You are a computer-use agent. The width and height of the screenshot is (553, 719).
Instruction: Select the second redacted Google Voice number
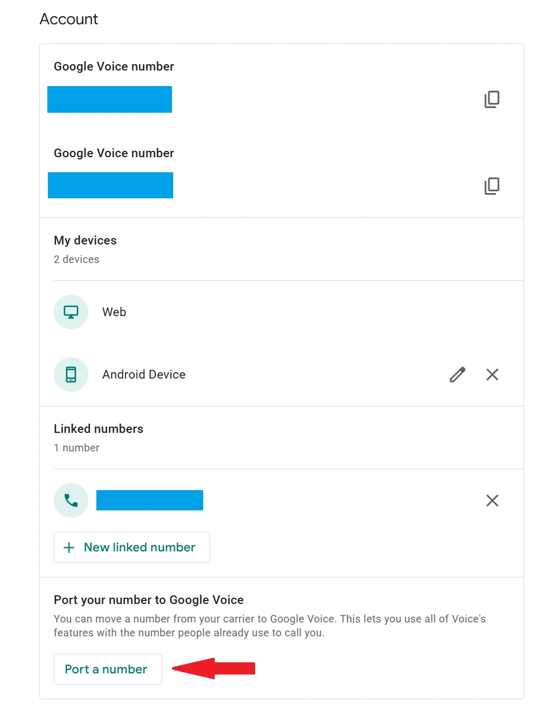point(110,186)
